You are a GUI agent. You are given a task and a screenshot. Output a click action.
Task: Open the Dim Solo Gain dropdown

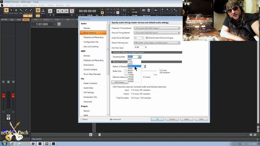coord(141,47)
